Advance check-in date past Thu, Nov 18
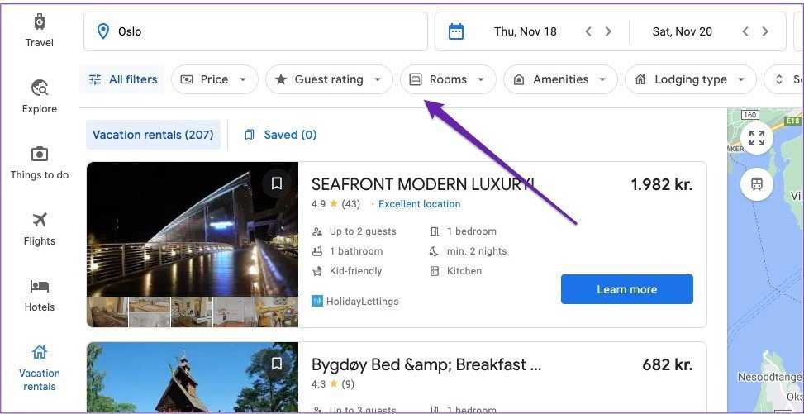The height and width of the screenshot is (414, 804). (x=608, y=31)
